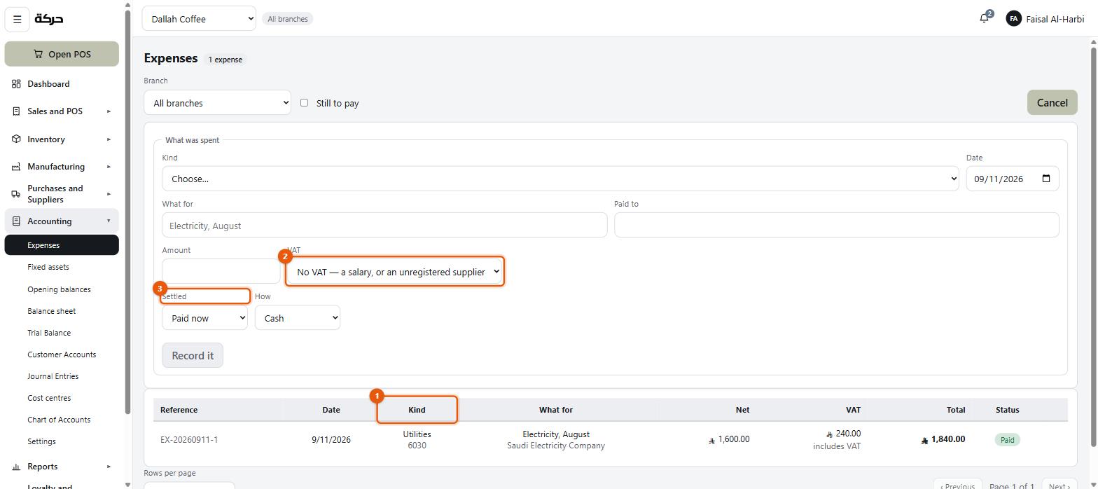Expand the Manufacturing submenu arrow
Viewport: 1098px width, 489px height.
109,167
